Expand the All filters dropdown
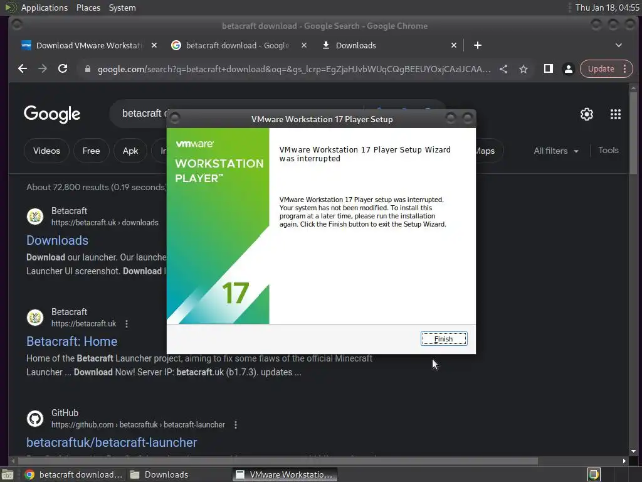 556,151
